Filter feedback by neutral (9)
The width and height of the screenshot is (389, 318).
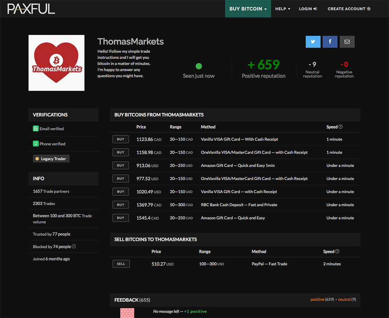point(347,299)
